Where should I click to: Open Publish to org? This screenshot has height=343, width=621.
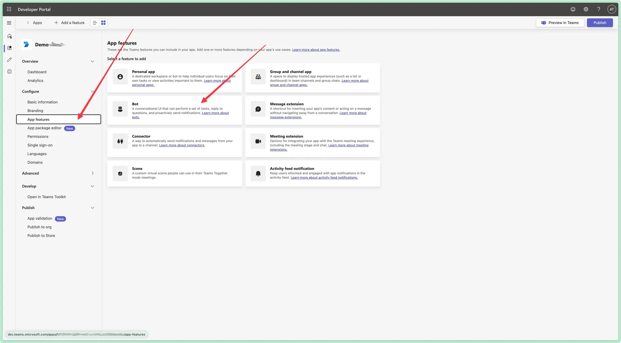click(39, 227)
